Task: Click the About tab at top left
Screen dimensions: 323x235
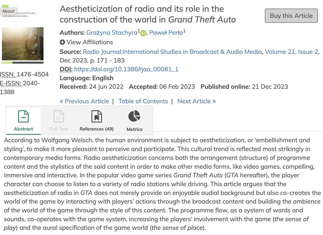Action: 8,11
